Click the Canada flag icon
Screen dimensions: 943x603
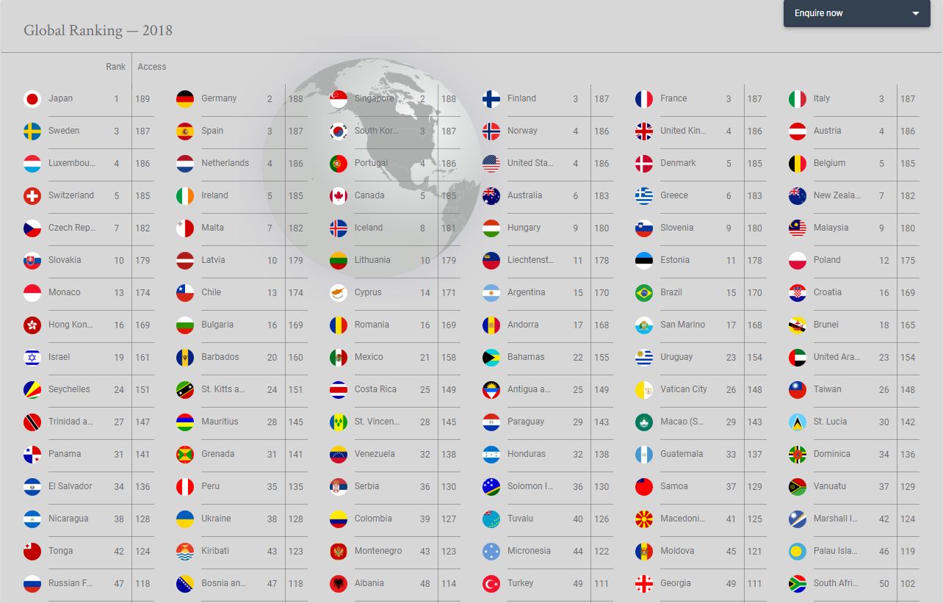pyautogui.click(x=339, y=196)
